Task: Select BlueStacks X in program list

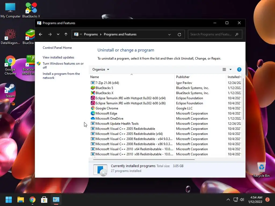Action: (104, 93)
